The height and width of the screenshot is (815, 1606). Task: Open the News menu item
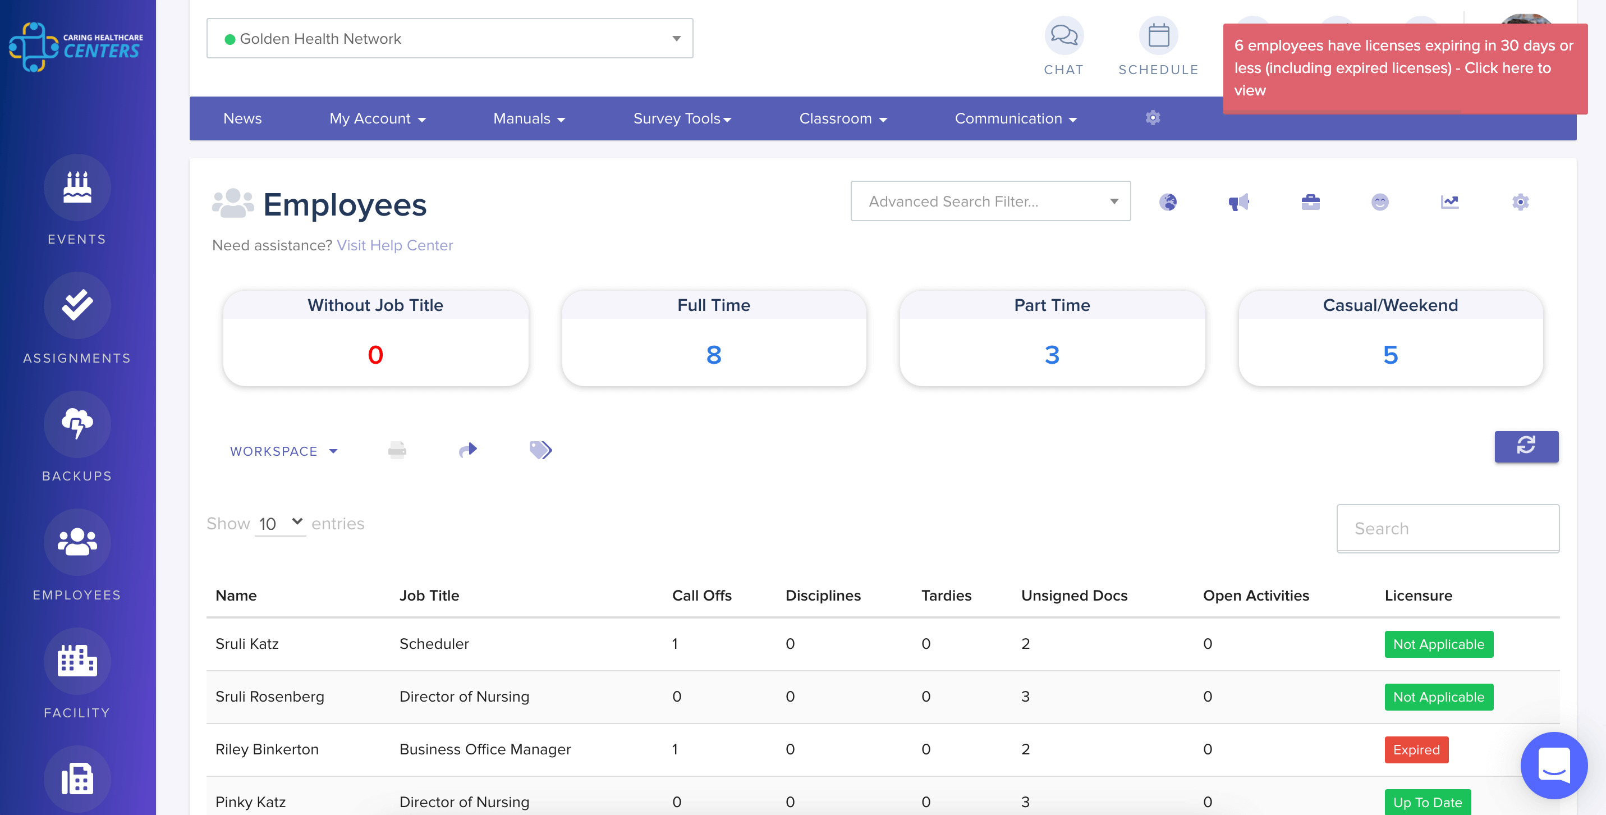click(x=242, y=118)
